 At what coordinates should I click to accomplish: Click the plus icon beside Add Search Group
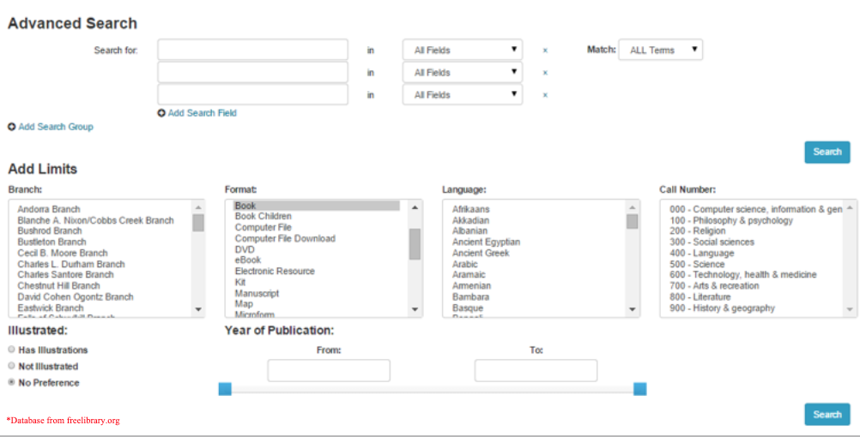click(x=12, y=127)
